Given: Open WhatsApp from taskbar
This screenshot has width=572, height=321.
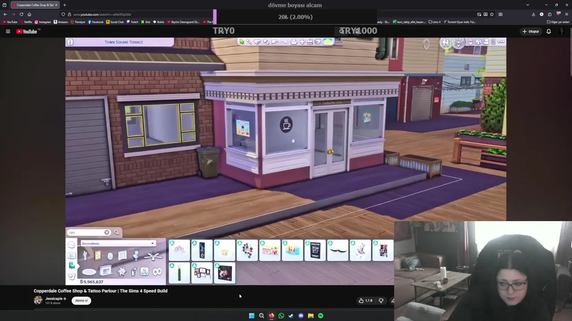Looking at the screenshot, I should pyautogui.click(x=281, y=316).
